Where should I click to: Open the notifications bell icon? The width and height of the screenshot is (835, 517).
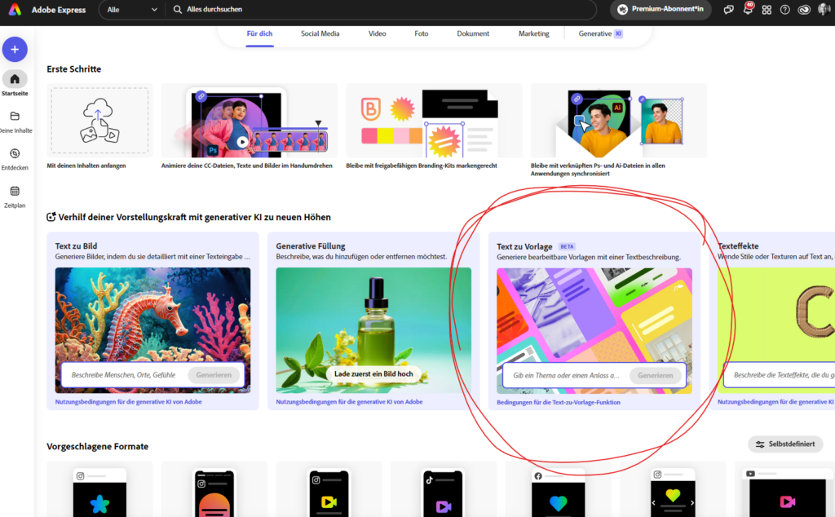point(747,10)
